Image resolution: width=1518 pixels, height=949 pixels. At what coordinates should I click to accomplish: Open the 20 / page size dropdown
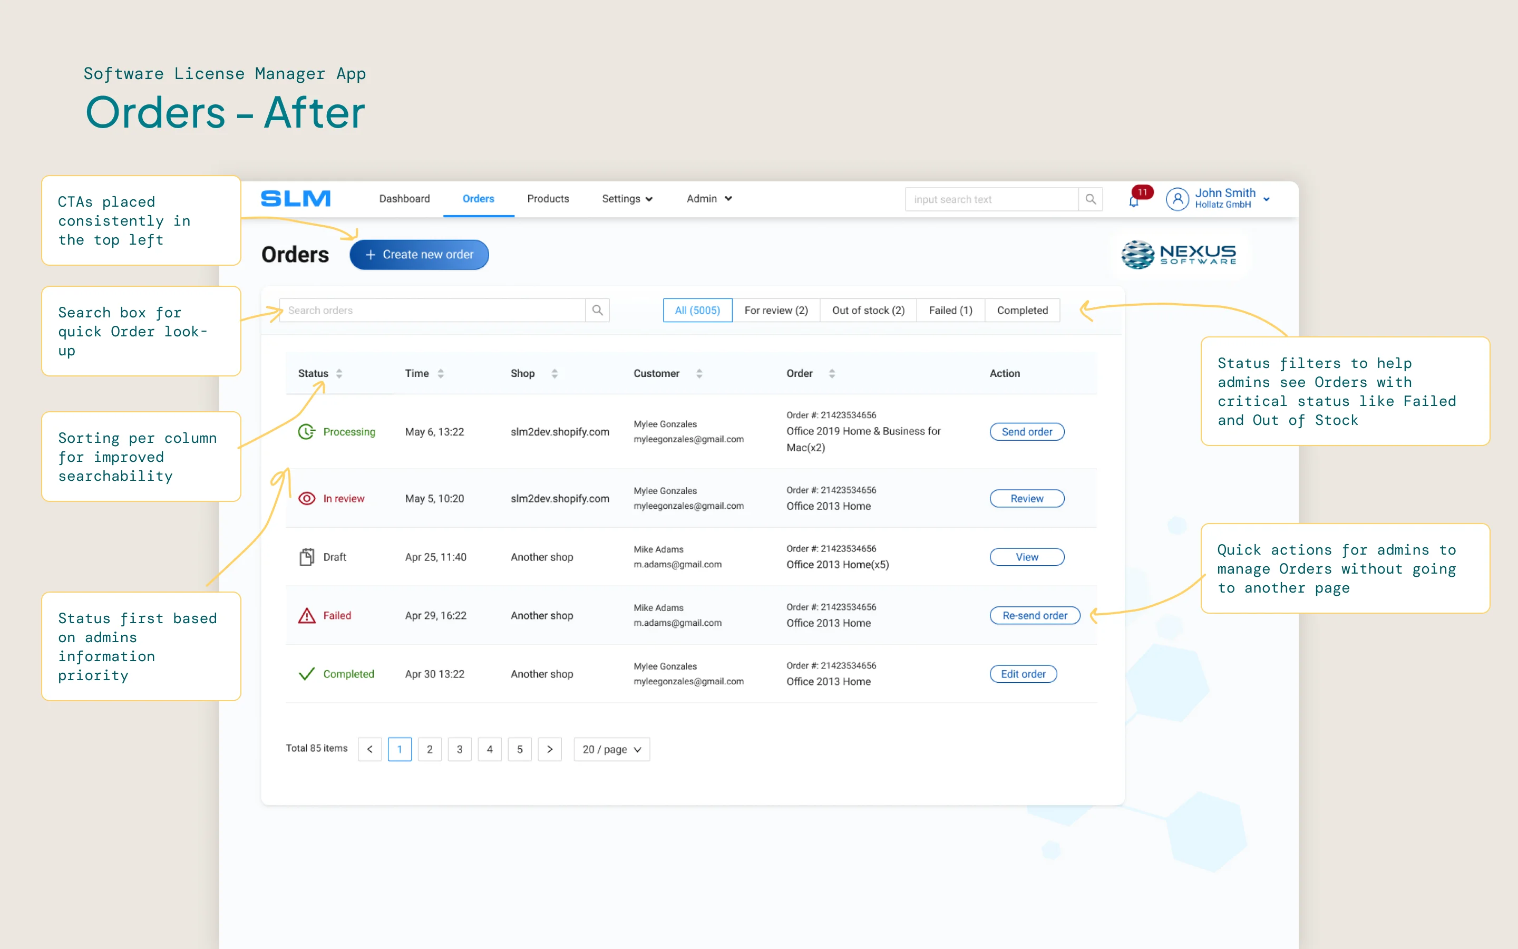click(611, 749)
